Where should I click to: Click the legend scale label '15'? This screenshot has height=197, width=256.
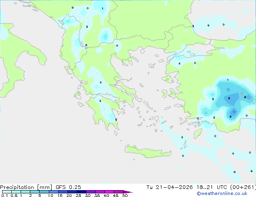[60, 195]
